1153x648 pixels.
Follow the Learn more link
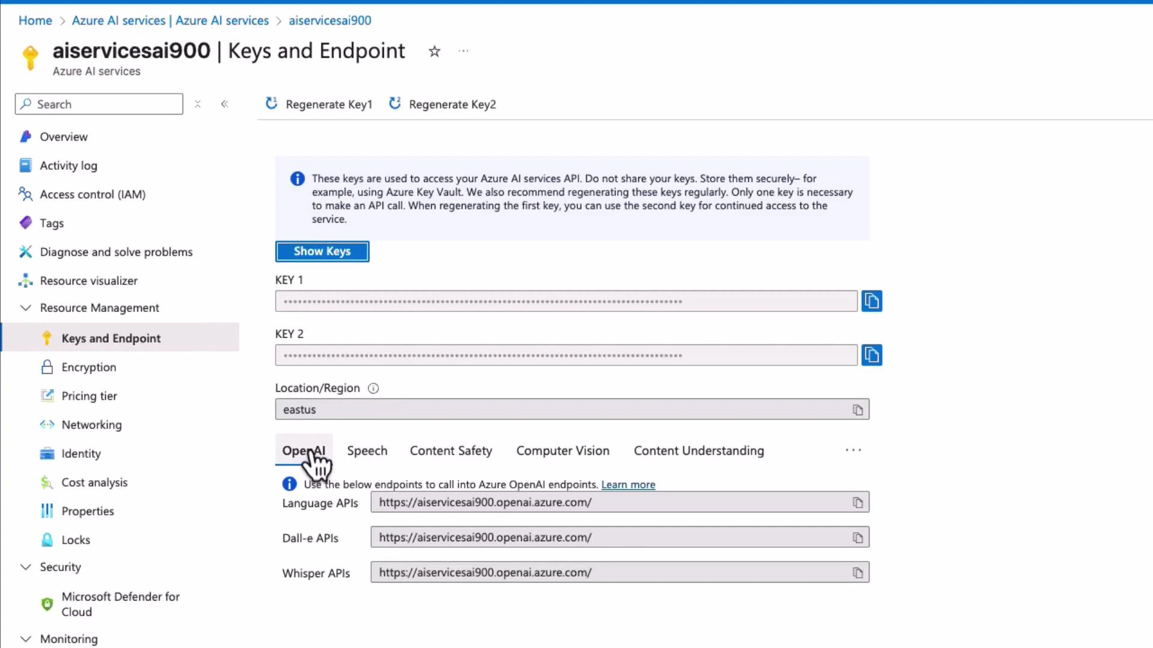pyautogui.click(x=628, y=484)
